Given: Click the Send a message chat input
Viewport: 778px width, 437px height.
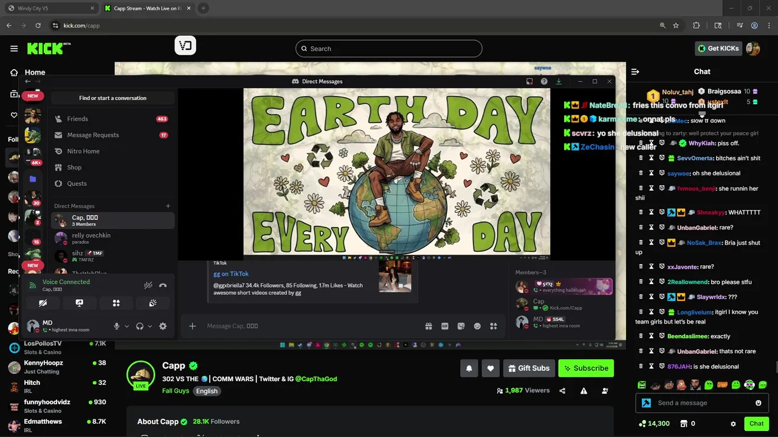Looking at the screenshot, I should 702,403.
